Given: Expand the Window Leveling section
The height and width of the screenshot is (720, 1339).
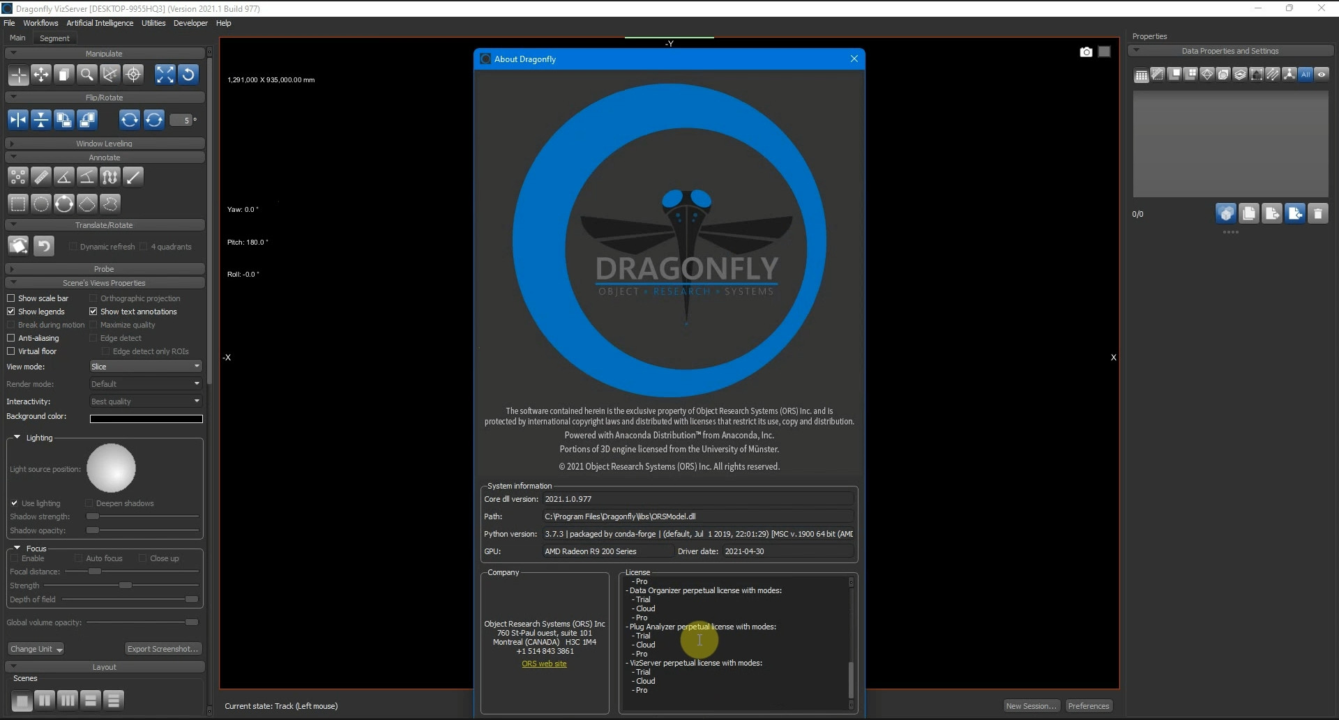Looking at the screenshot, I should [x=105, y=144].
